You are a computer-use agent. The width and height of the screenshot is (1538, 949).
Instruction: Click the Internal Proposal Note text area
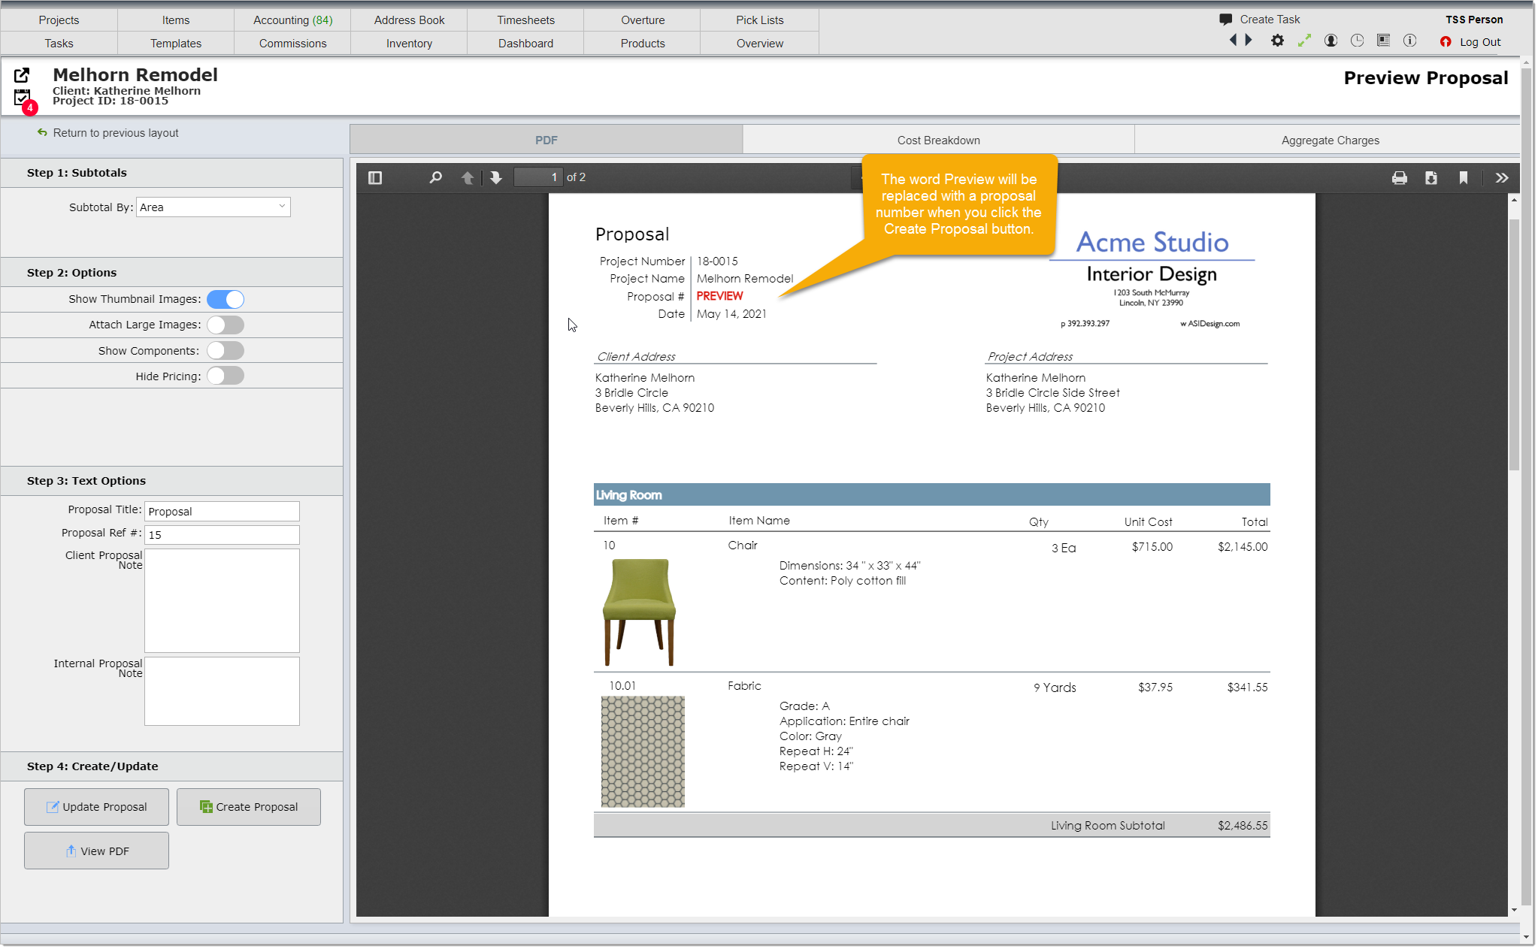(x=222, y=691)
